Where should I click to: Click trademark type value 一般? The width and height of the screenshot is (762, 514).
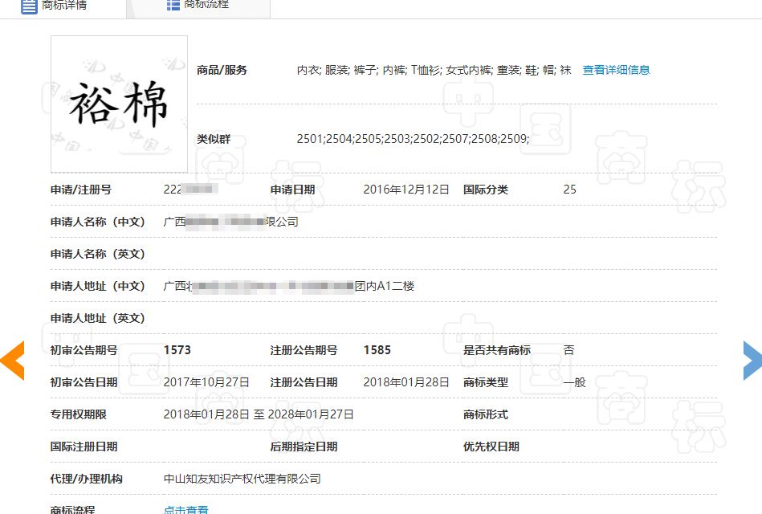[573, 382]
